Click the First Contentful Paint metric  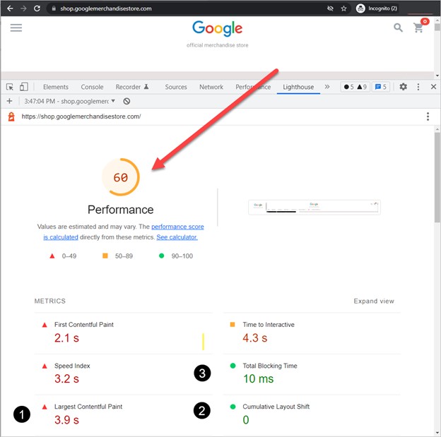(124, 333)
